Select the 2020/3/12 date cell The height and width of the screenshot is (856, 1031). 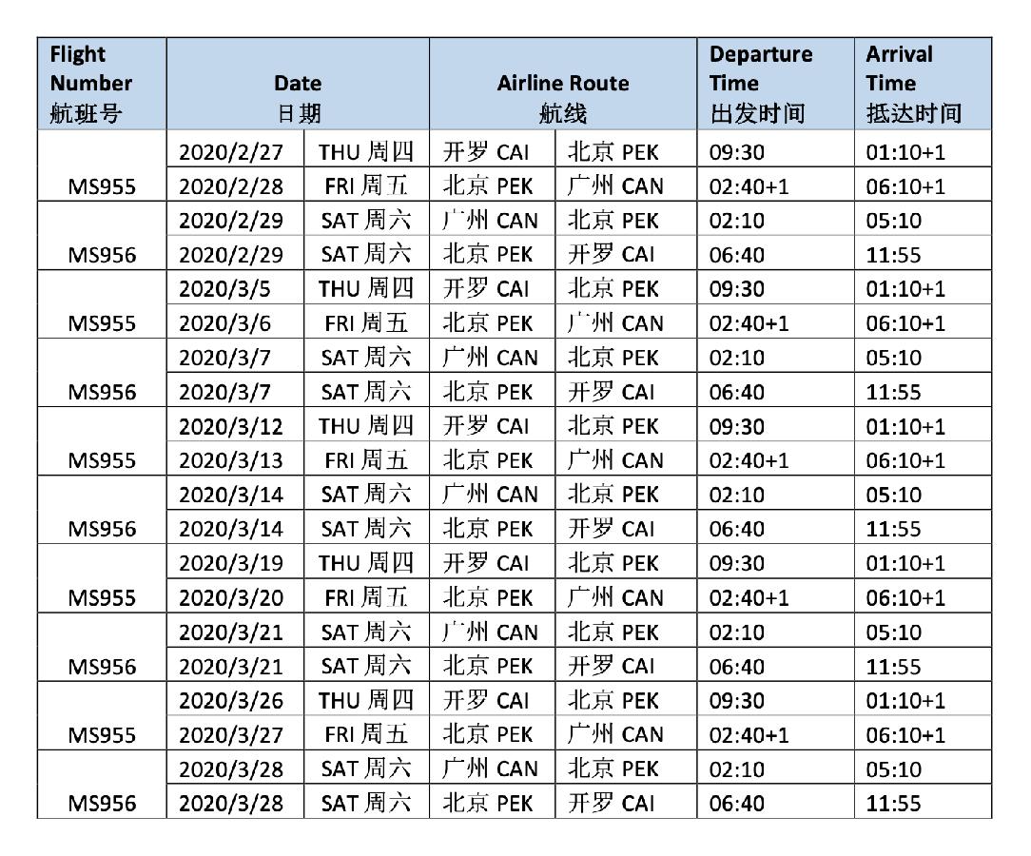pos(235,424)
